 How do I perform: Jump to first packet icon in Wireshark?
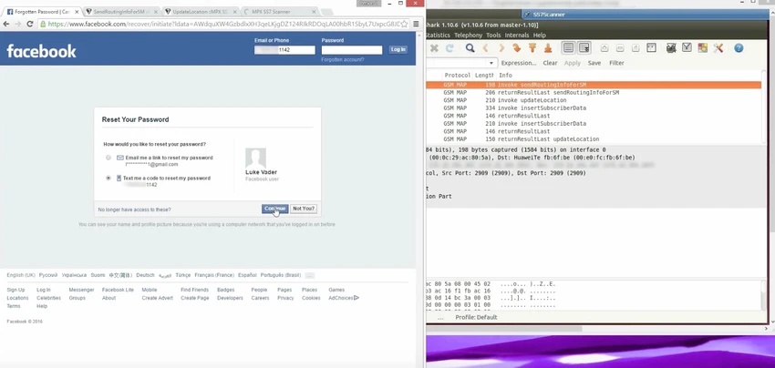tap(532, 48)
